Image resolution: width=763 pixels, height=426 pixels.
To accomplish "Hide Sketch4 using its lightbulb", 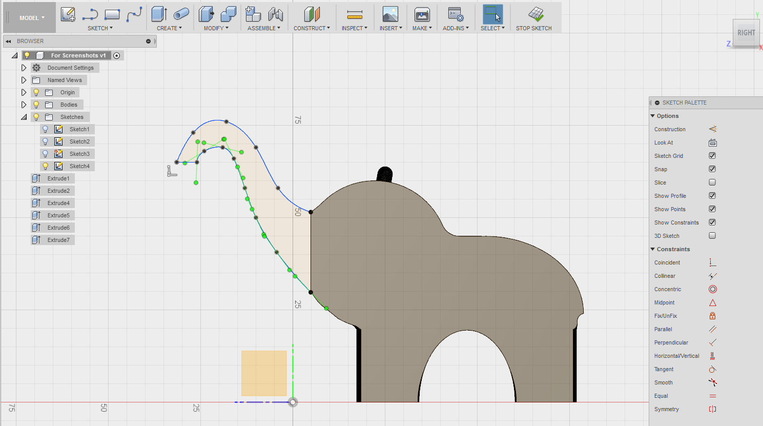I will coord(45,166).
